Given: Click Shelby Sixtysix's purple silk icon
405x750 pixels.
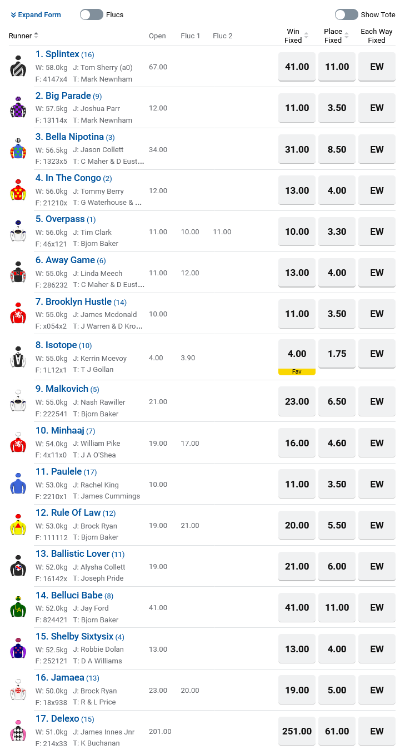Looking at the screenshot, I should tap(18, 648).
